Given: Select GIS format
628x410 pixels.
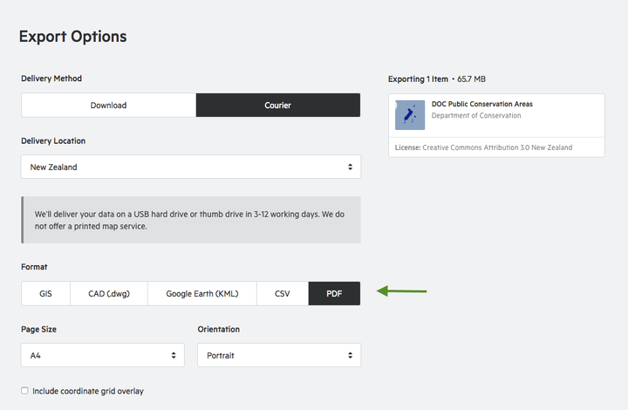Looking at the screenshot, I should (x=45, y=293).
